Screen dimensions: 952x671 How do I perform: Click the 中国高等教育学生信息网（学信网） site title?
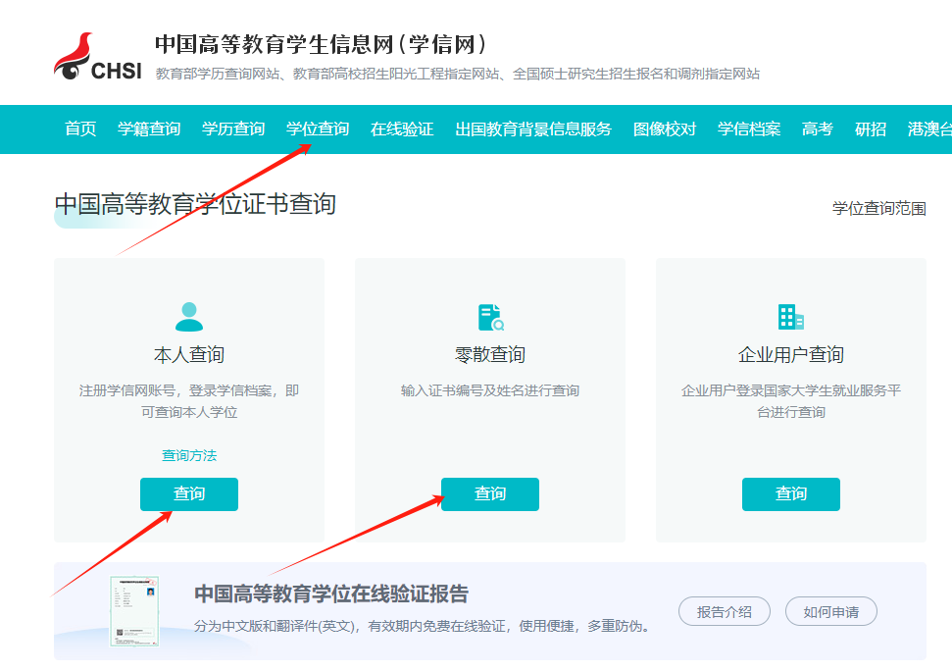321,44
